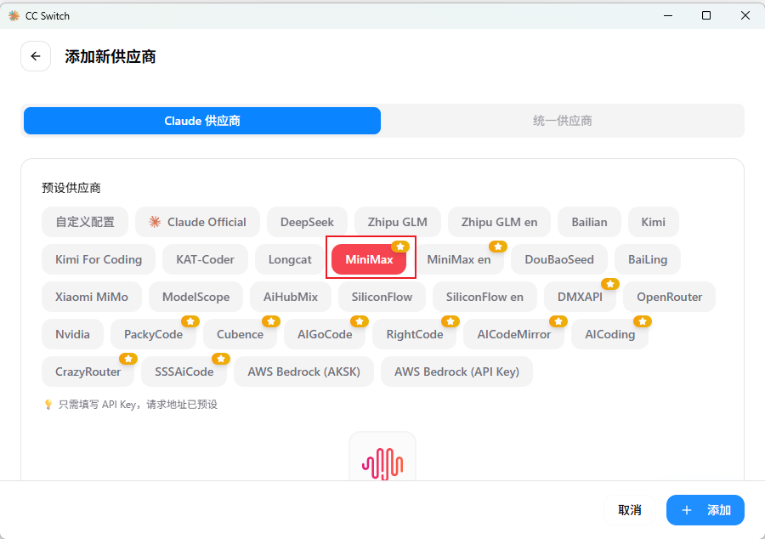
Task: Choose the Cubence provider
Action: click(240, 334)
